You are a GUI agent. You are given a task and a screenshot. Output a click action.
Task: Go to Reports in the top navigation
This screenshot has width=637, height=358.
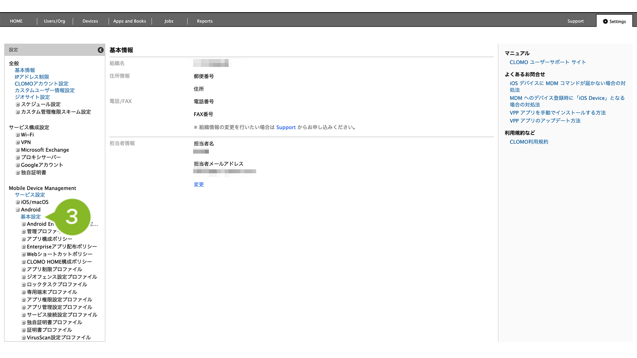pos(205,21)
